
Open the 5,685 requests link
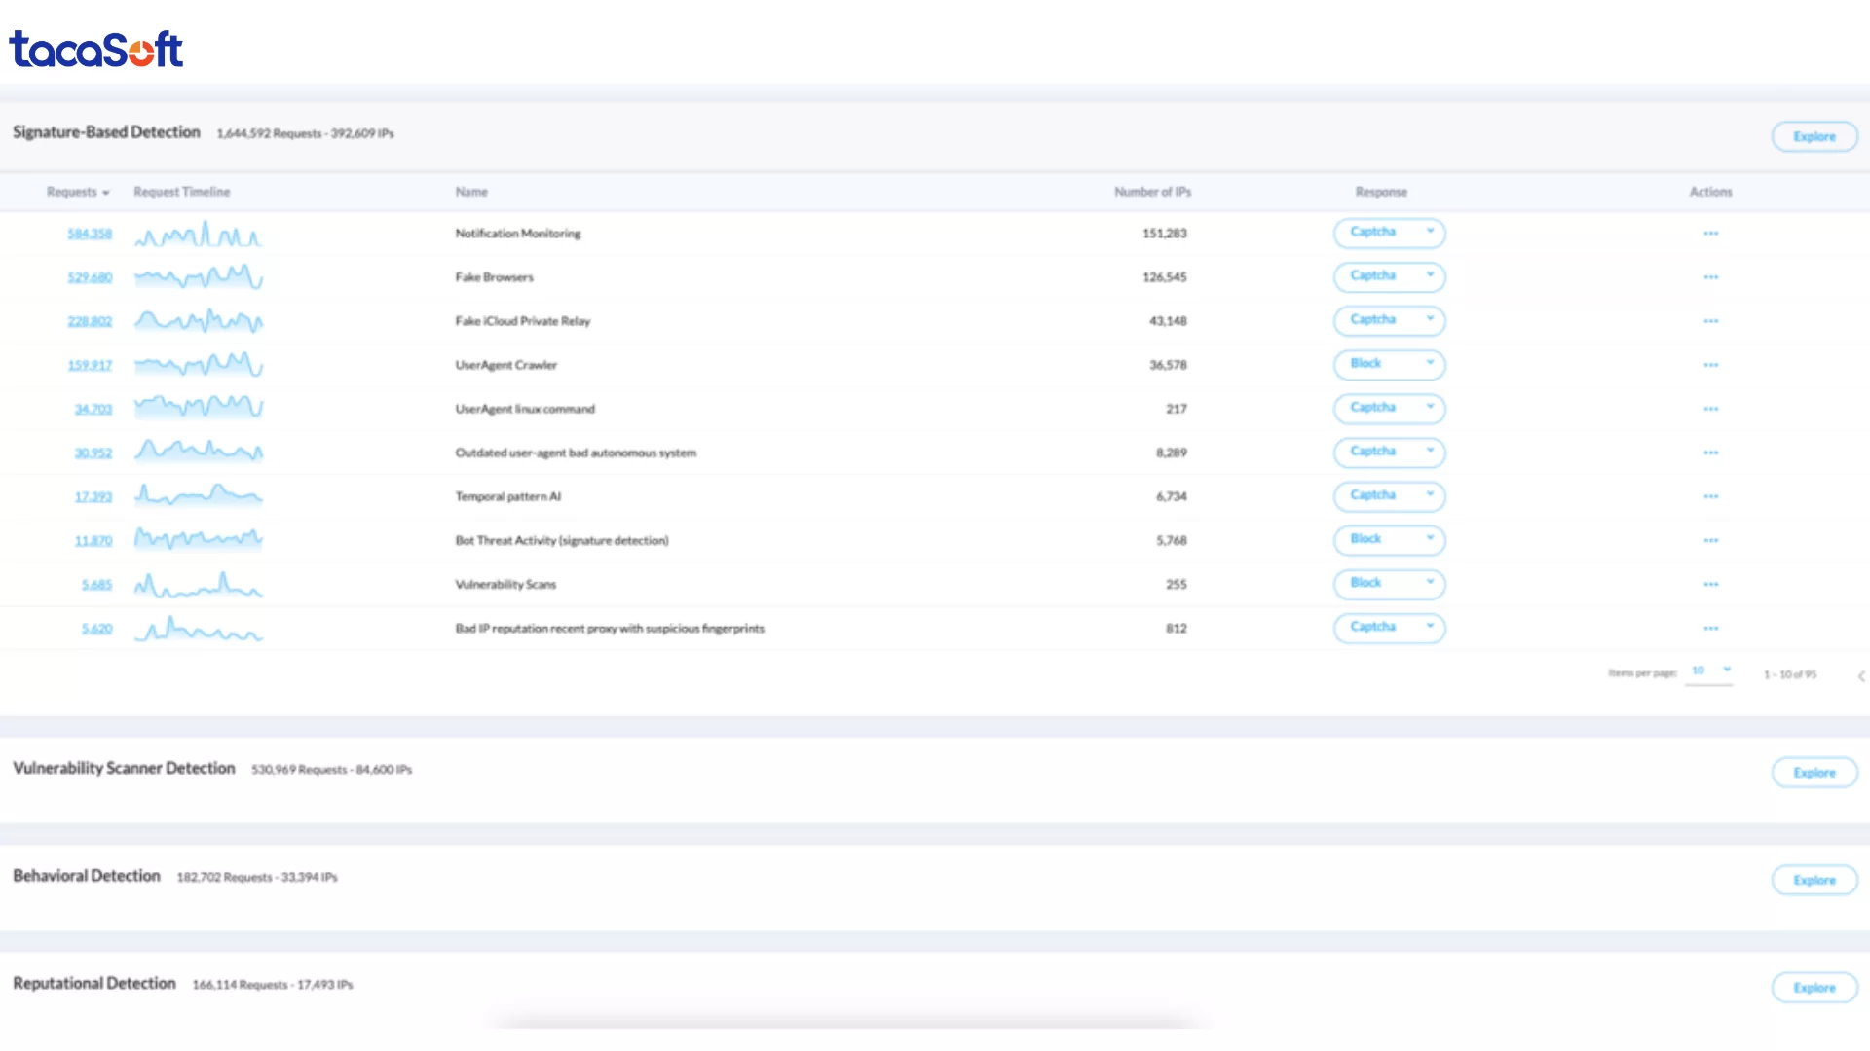point(97,585)
